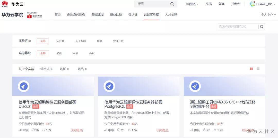Filter experiments by 人工智能 direction

point(81,41)
